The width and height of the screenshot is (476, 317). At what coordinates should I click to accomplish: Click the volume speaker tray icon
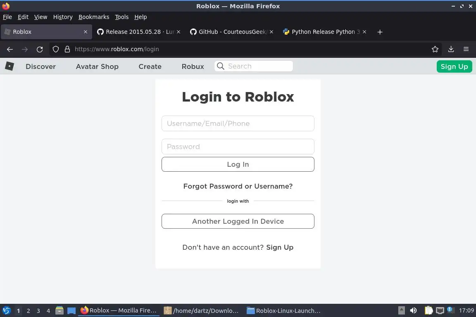tap(413, 310)
